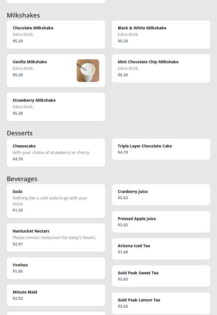This screenshot has width=217, height=315.
Task: Choose Gold Peak Sweet Tea
Action: coord(161,276)
